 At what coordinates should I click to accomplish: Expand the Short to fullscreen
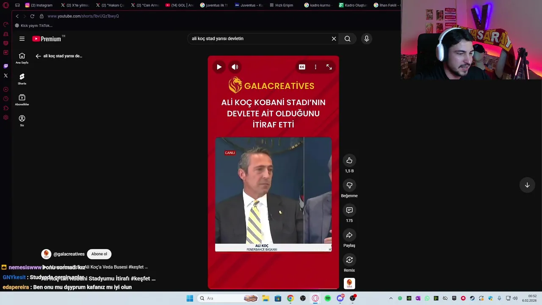click(329, 67)
